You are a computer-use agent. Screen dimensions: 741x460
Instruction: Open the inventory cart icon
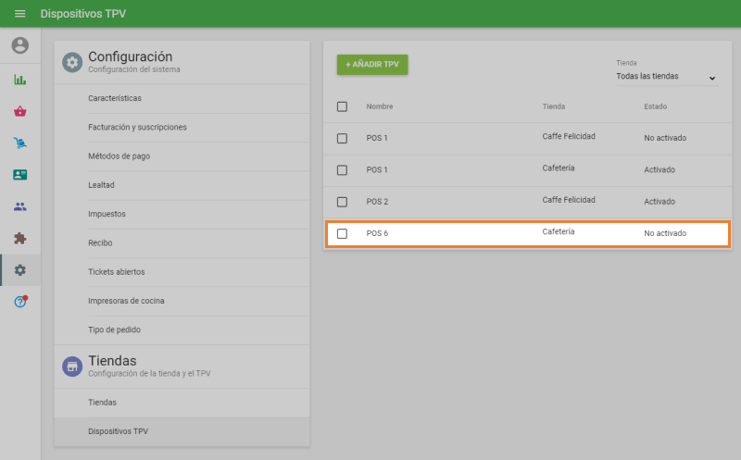click(19, 143)
